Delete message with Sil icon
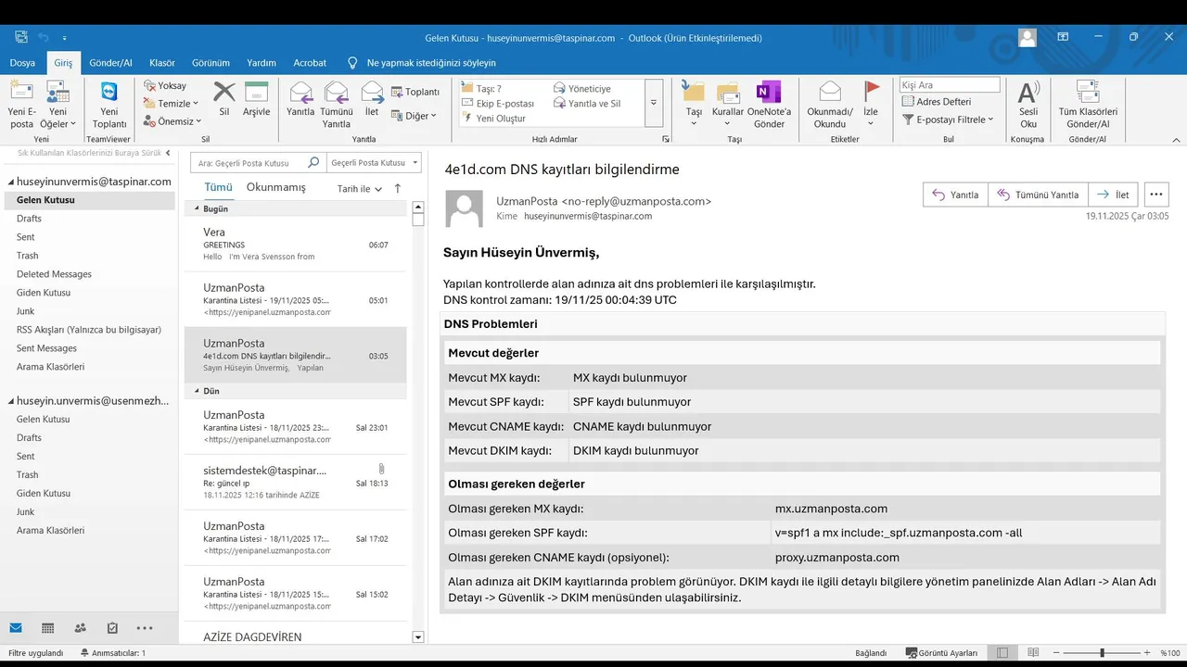The height and width of the screenshot is (667, 1187). coord(224,99)
